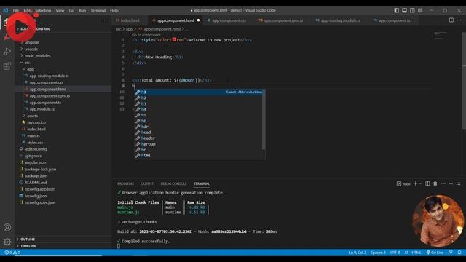Open Run menu

pyautogui.click(x=82, y=10)
